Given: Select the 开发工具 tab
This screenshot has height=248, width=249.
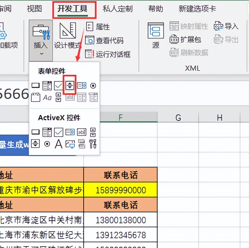Looking at the screenshot, I should tap(72, 9).
